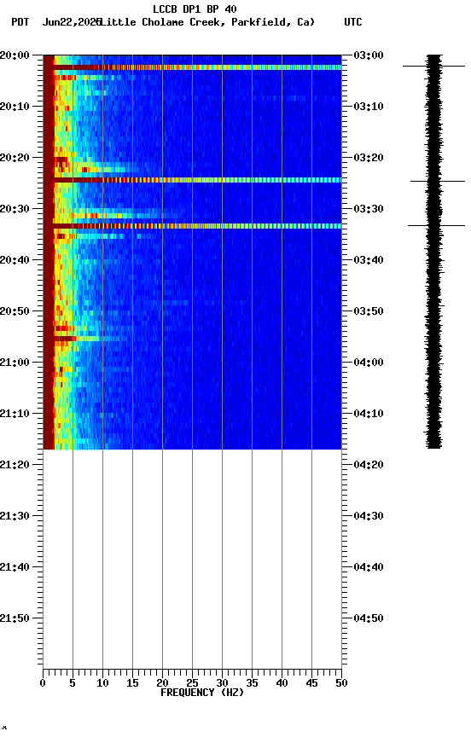Click the Little Cholame Creek, Parkfield station name
471x737 pixels.
coord(206,22)
